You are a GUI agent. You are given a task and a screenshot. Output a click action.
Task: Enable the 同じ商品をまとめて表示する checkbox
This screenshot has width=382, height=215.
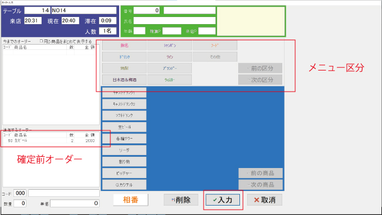pyautogui.click(x=41, y=41)
